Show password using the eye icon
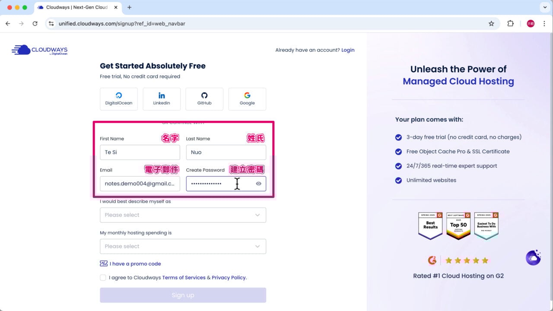This screenshot has height=311, width=553. coord(258,184)
